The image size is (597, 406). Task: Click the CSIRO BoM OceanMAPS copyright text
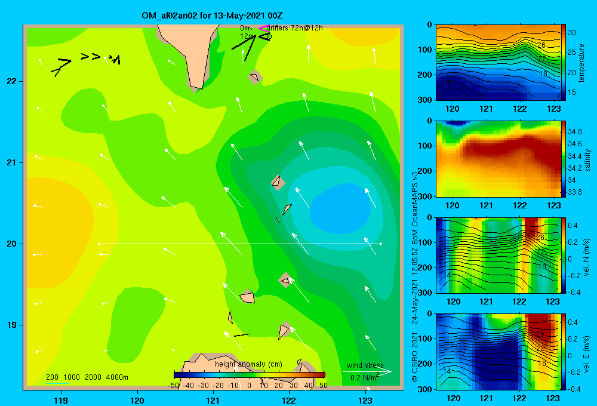[x=415, y=276]
